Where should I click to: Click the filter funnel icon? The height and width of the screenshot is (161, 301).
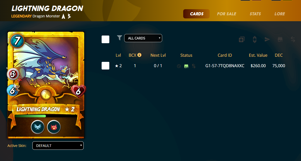[119, 38]
